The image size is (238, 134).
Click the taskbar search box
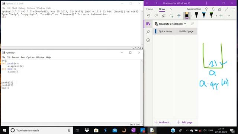coord(41,130)
